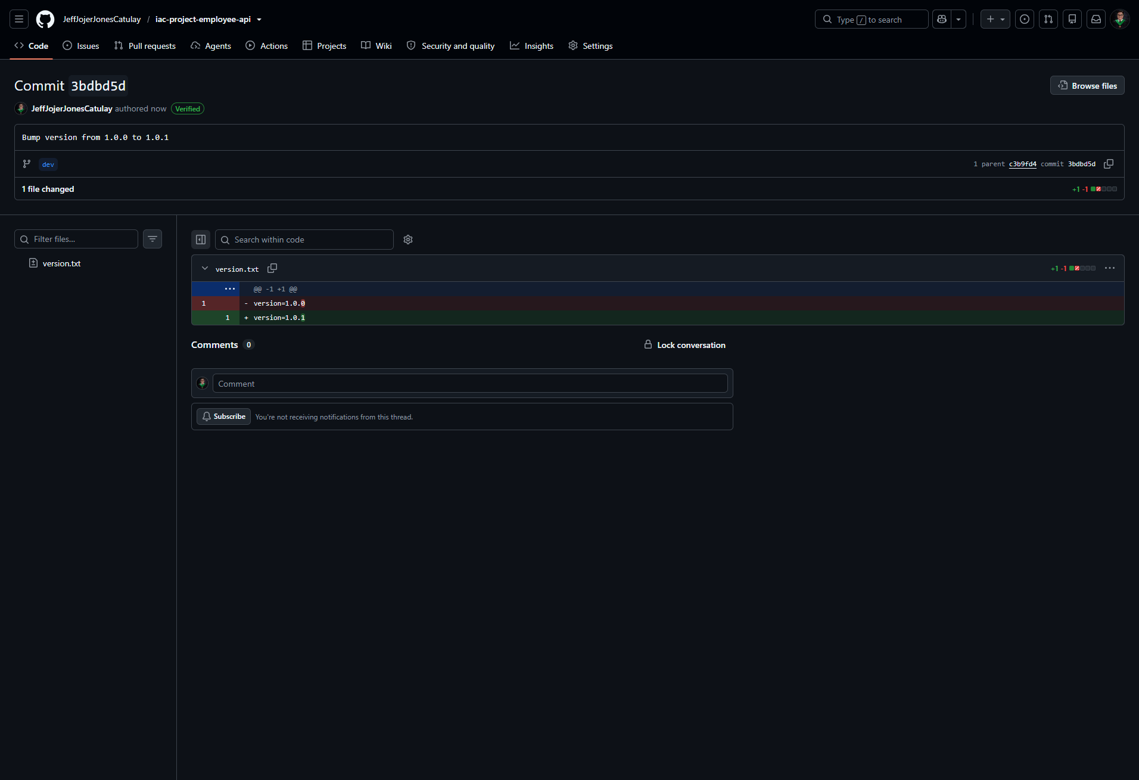Expand repository switcher caret next to repo name
The height and width of the screenshot is (780, 1139).
click(x=259, y=20)
